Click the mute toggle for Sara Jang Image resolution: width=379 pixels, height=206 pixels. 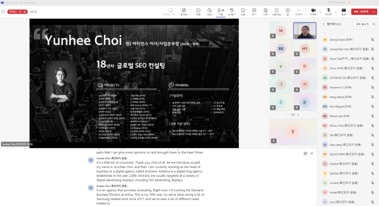pyautogui.click(x=372, y=145)
